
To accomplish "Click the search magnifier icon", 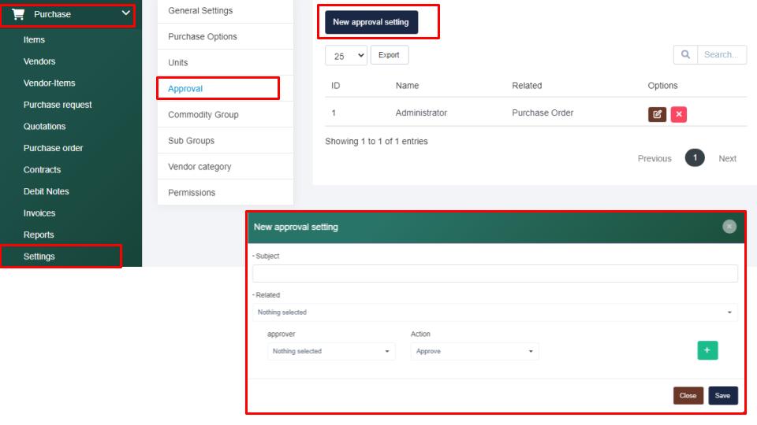I will pos(685,54).
